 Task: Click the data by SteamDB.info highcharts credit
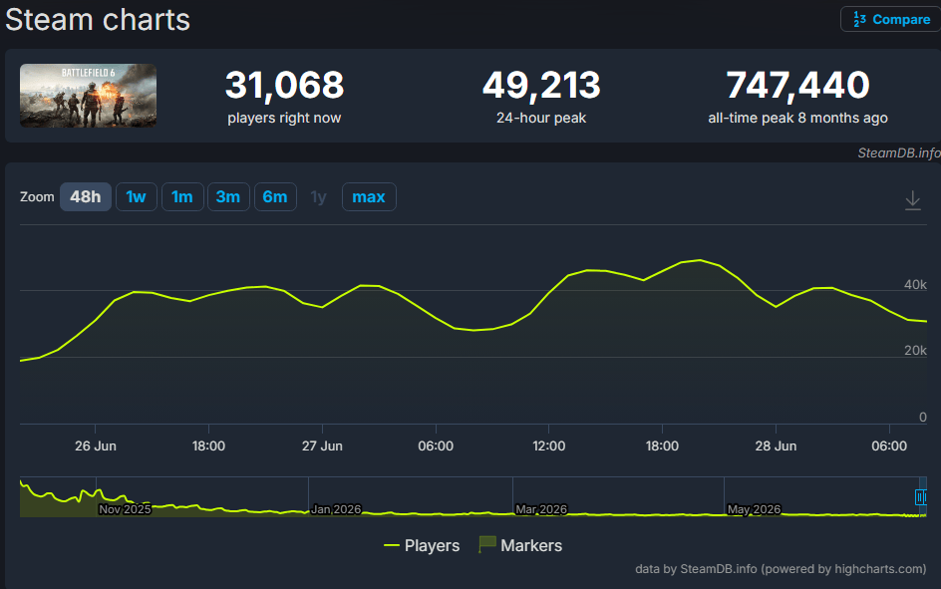coord(781,569)
